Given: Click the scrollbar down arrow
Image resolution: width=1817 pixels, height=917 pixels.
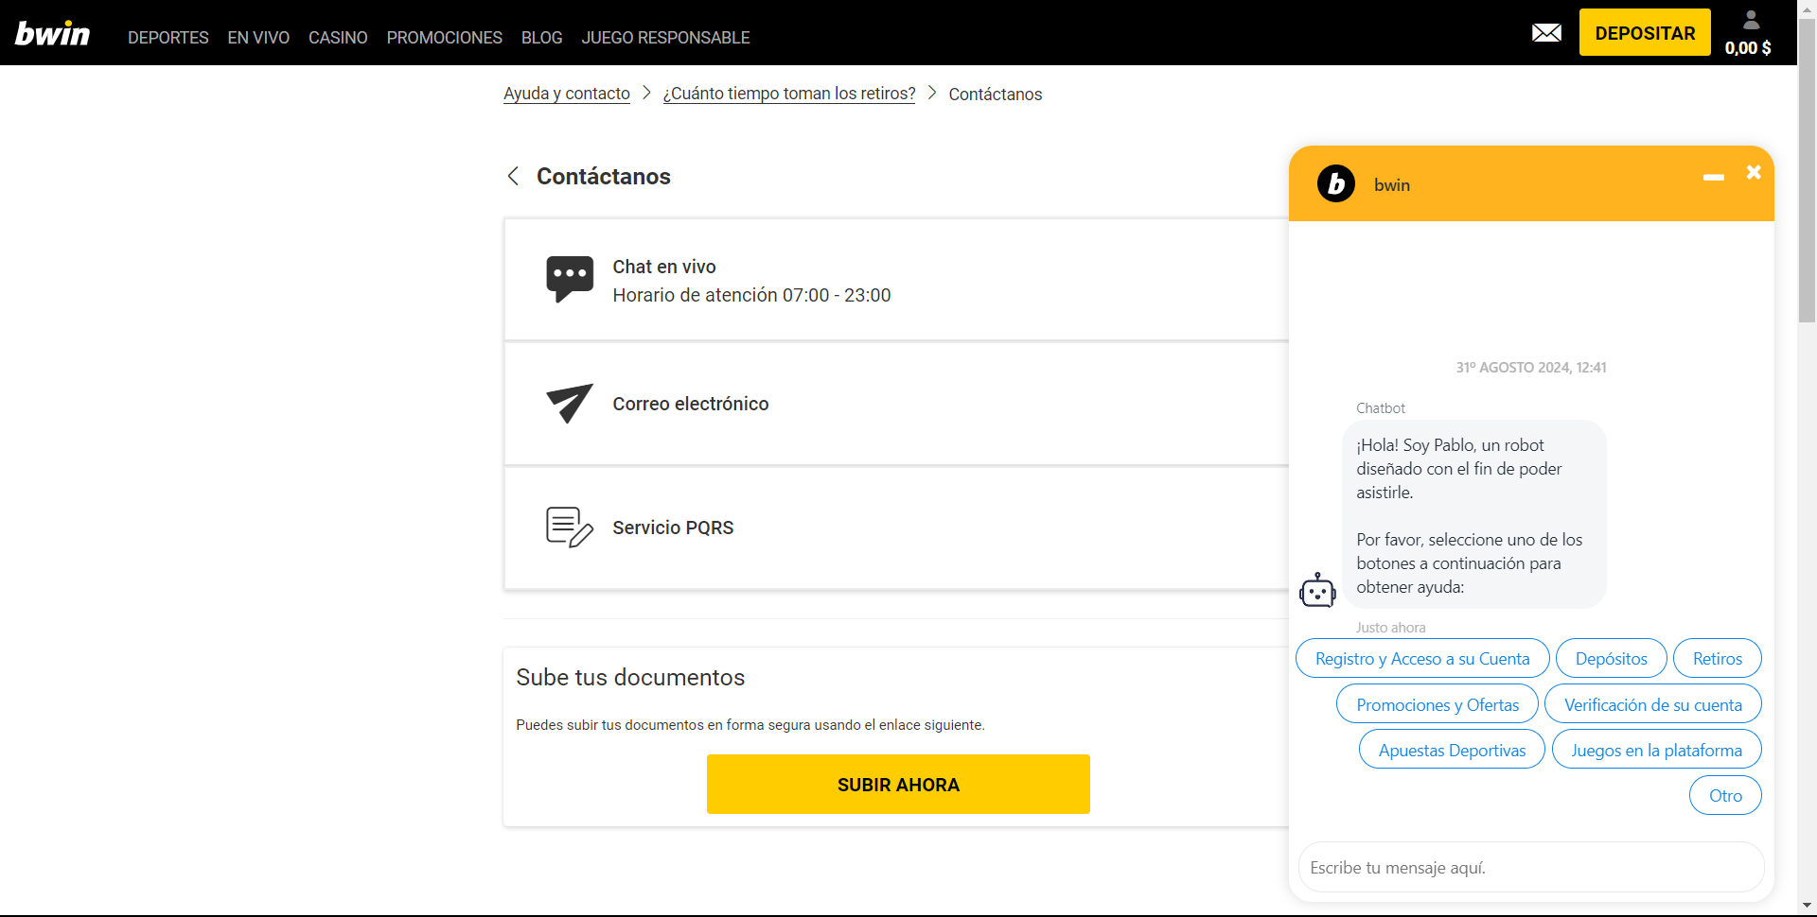Looking at the screenshot, I should [1807, 906].
